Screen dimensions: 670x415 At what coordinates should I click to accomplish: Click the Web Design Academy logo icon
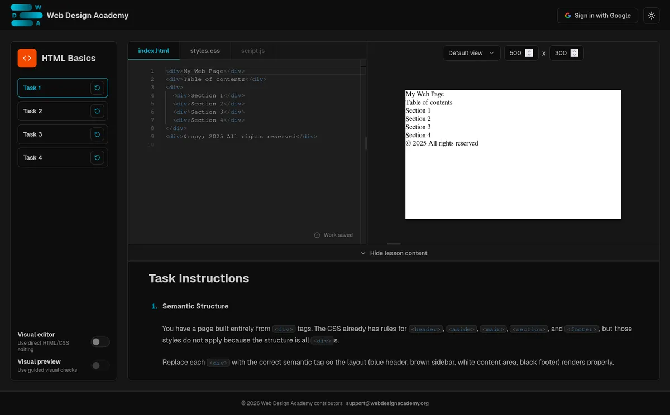[x=26, y=16]
